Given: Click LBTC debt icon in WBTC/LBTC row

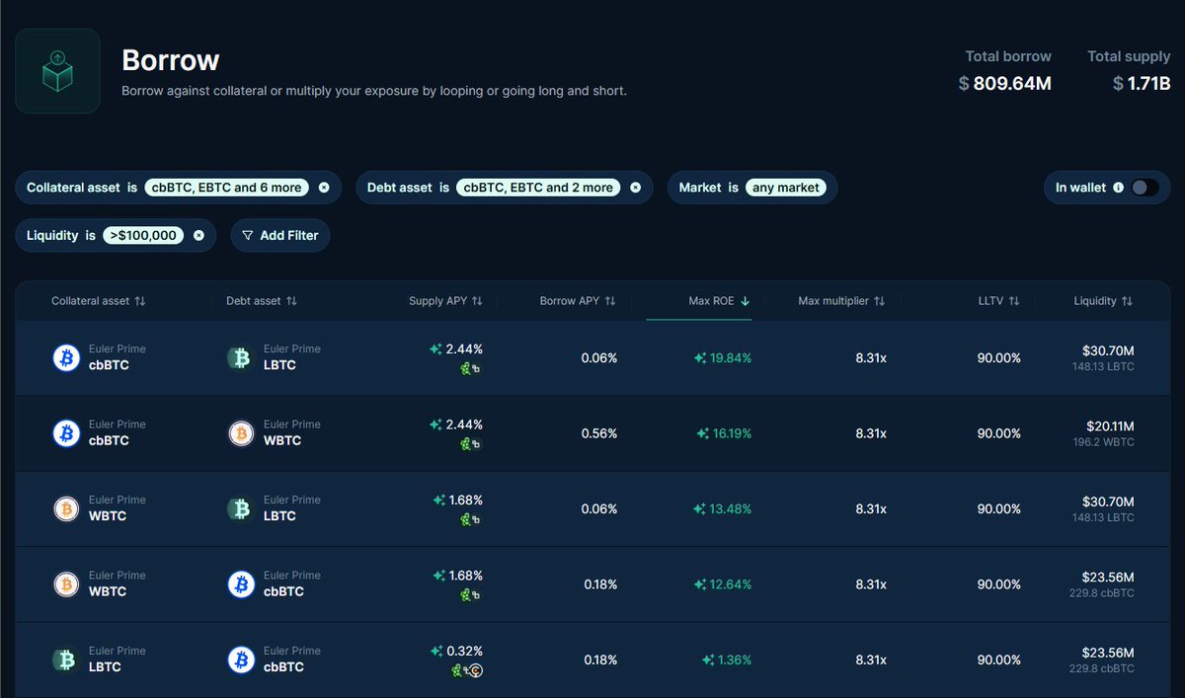Looking at the screenshot, I should coord(241,508).
